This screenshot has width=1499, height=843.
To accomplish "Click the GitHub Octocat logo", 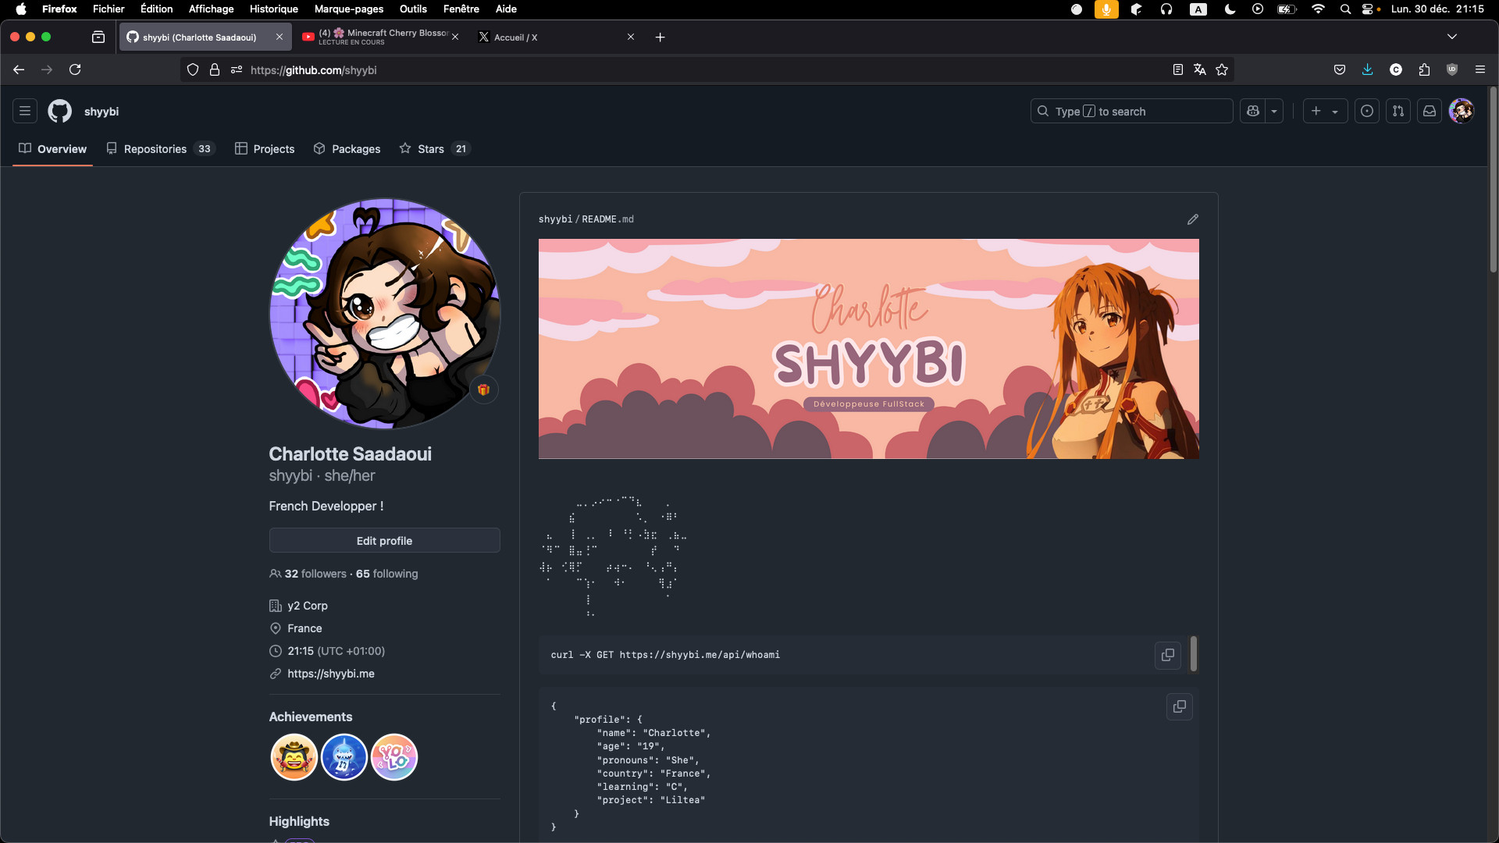I will (59, 111).
